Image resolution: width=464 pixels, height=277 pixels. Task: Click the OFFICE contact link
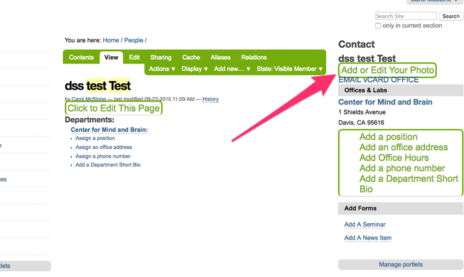(x=405, y=80)
